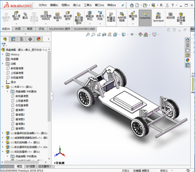This screenshot has width=195, height=172.
Task: Expand the 电机控制器<1> node arrow
Action: (x=3, y=142)
